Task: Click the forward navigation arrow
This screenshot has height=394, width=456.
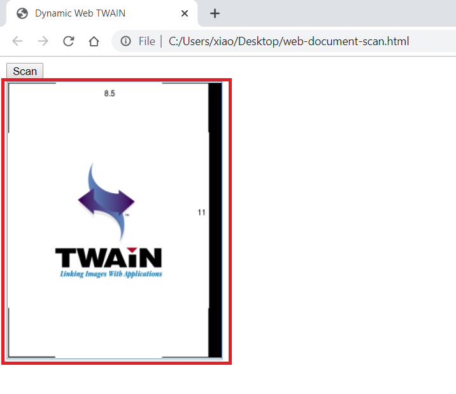Action: tap(43, 41)
